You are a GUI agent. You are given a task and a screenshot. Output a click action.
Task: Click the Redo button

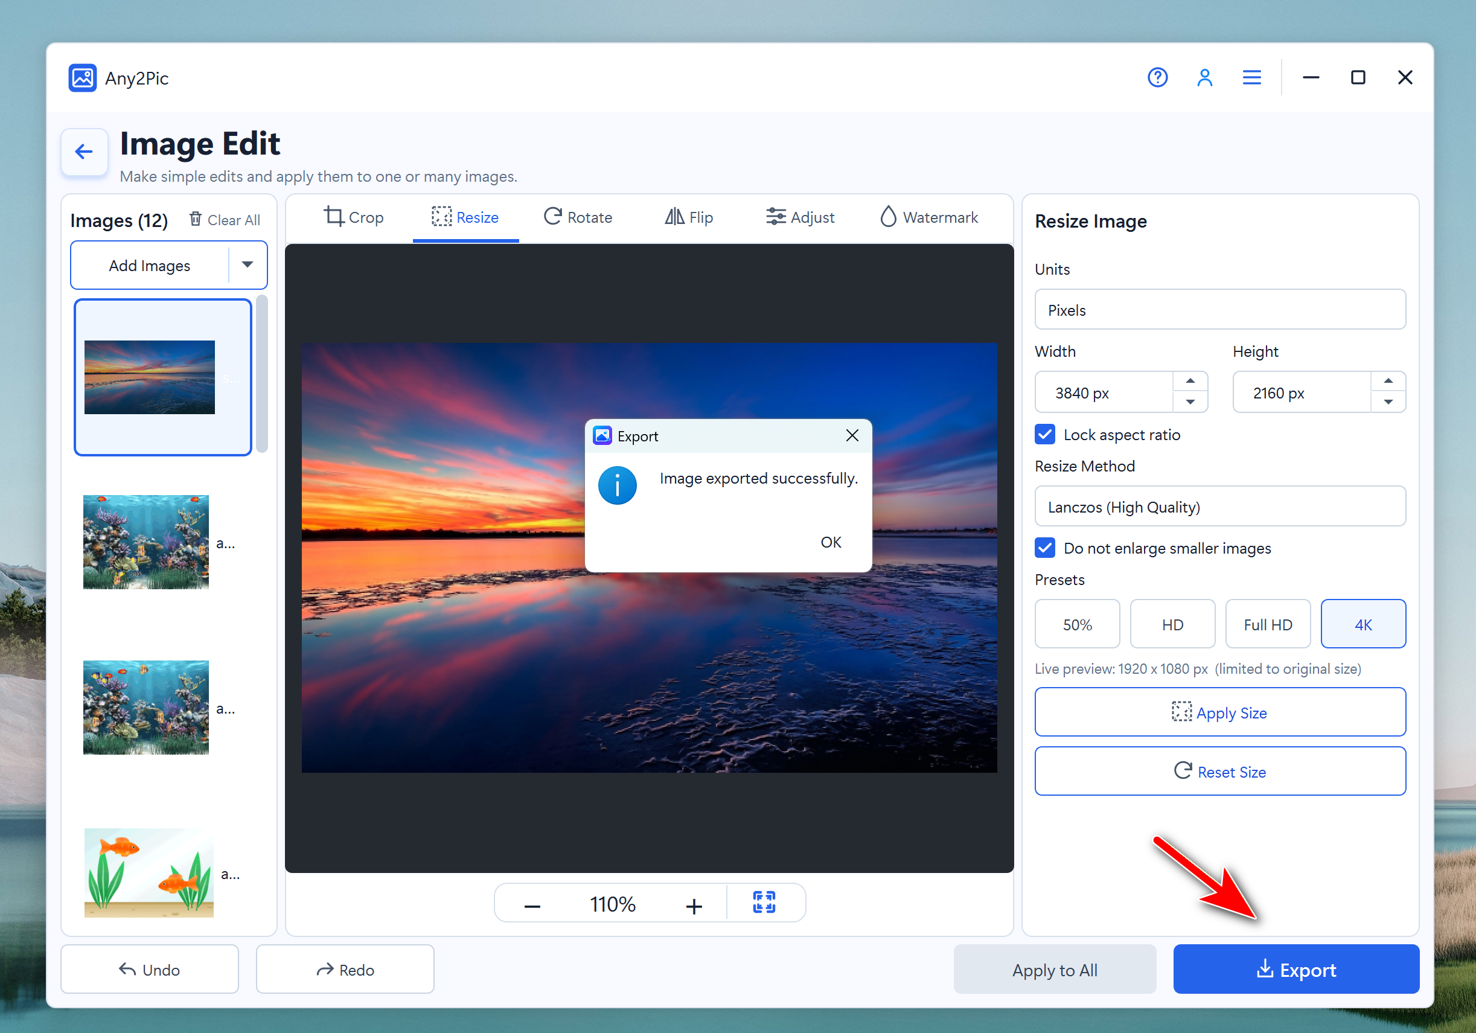pyautogui.click(x=345, y=970)
